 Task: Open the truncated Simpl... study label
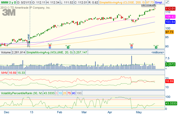(x=159, y=3)
